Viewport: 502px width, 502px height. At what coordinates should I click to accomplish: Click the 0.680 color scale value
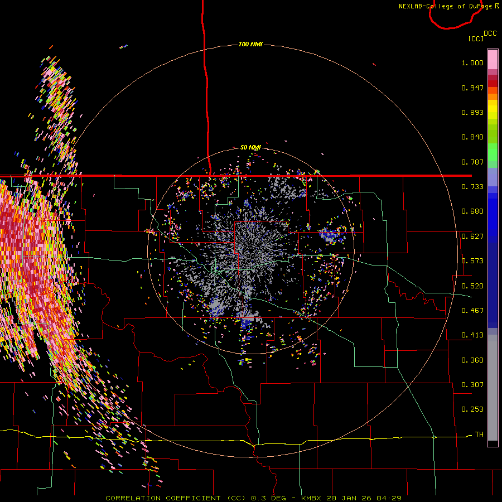point(472,211)
